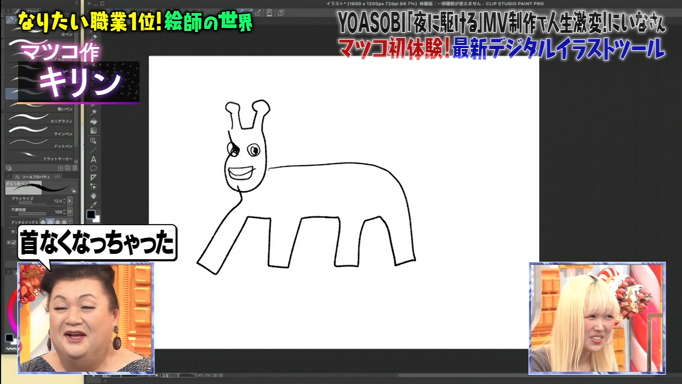Select the Ruler tool
This screenshot has width=682, height=384.
click(x=94, y=178)
